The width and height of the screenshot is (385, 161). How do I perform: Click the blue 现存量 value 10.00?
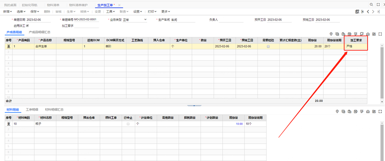[x=239, y=124]
